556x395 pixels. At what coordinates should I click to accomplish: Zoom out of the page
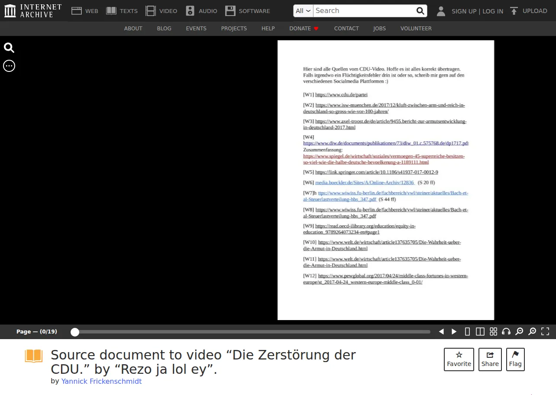[x=519, y=332]
